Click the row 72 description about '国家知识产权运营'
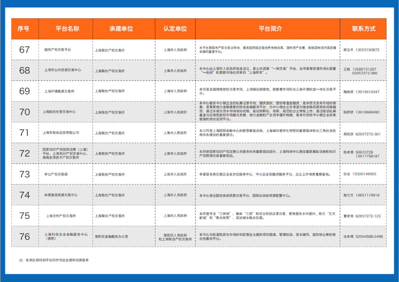This screenshot has height=282, width=399. click(268, 154)
